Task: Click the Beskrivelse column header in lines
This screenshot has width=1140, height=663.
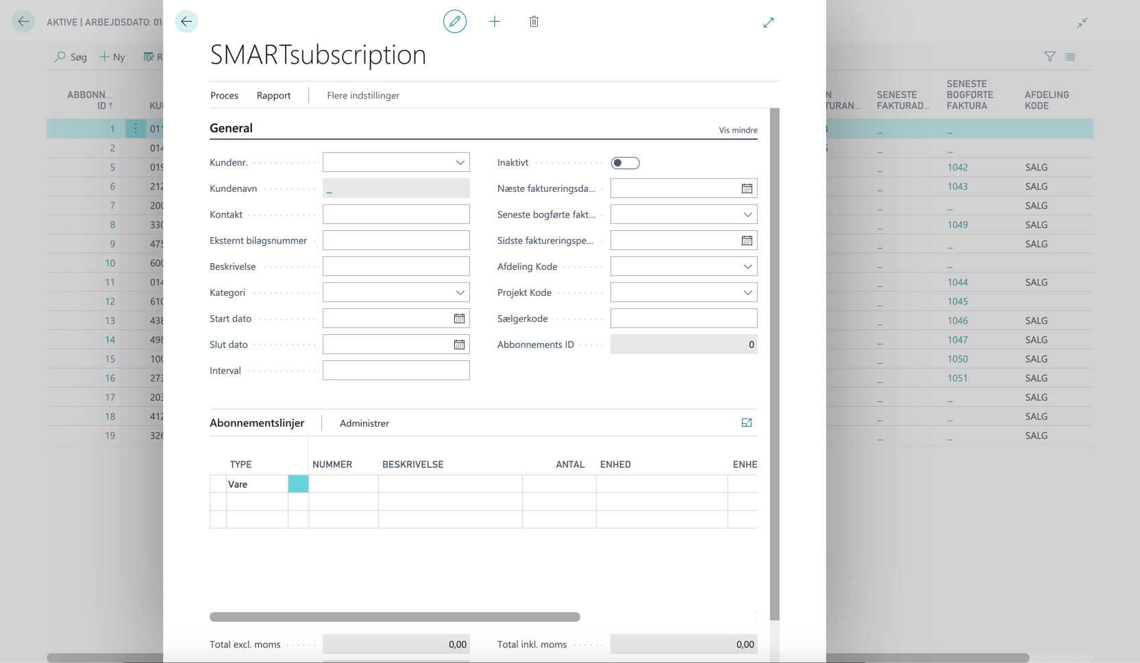Action: (x=412, y=464)
